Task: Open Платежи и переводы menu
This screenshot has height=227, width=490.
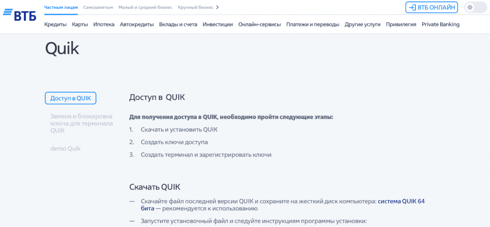Action: click(312, 24)
